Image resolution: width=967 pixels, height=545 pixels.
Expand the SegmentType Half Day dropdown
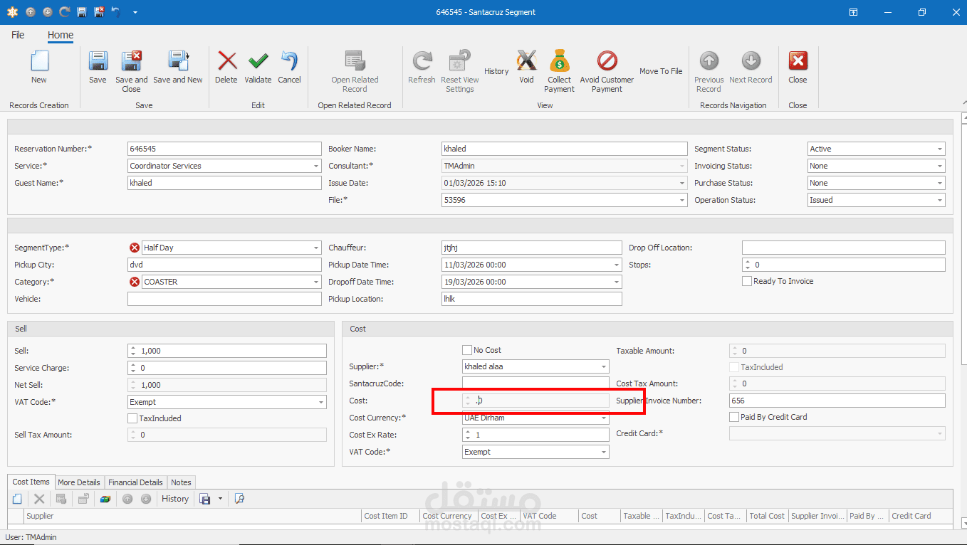coord(316,248)
